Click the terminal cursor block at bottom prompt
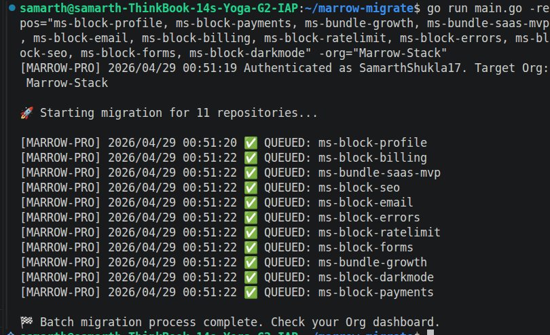The width and height of the screenshot is (550, 335). point(430,332)
